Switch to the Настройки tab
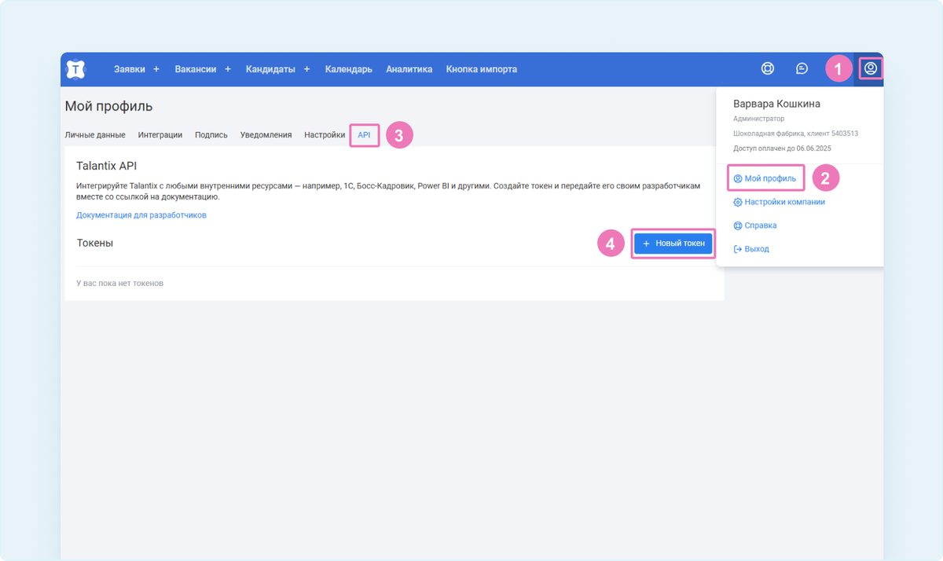 pyautogui.click(x=325, y=135)
